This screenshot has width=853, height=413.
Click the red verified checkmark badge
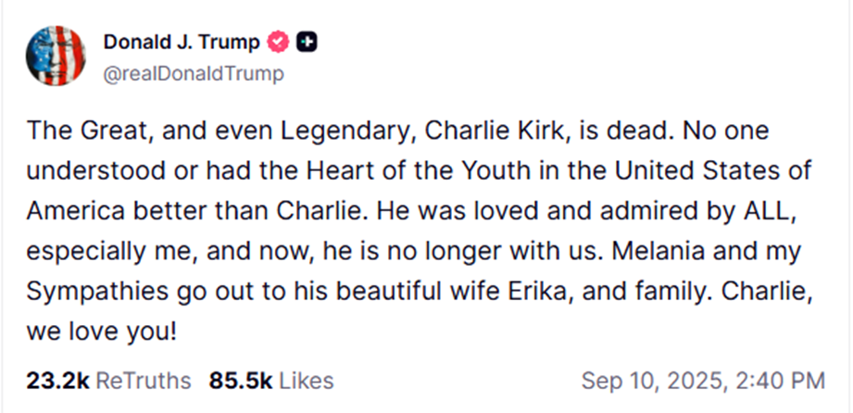(278, 43)
